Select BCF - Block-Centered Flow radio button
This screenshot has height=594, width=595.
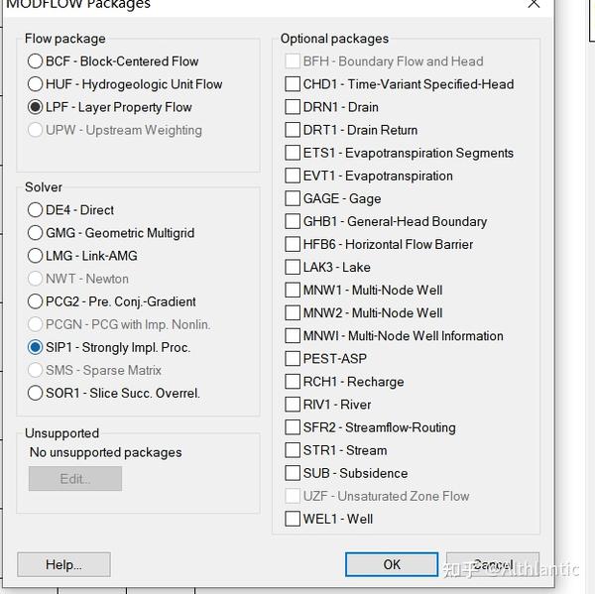36,61
